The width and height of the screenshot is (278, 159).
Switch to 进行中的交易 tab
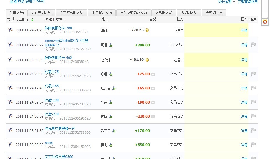pyautogui.click(x=41, y=12)
